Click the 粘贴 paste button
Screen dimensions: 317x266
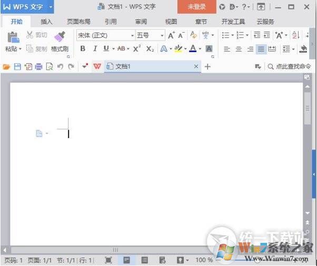click(x=12, y=42)
